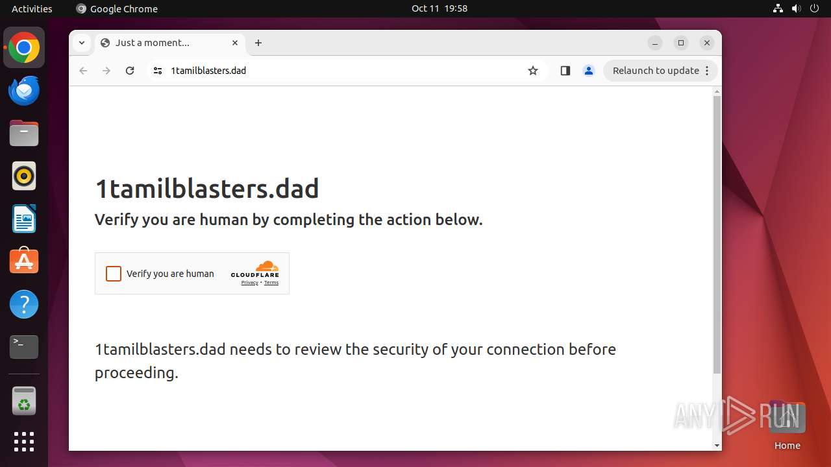Launch Google Chrome from the dock
Viewport: 831px width, 467px height.
point(24,47)
